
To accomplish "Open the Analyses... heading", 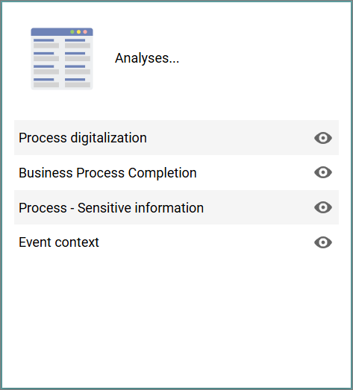I will (147, 58).
